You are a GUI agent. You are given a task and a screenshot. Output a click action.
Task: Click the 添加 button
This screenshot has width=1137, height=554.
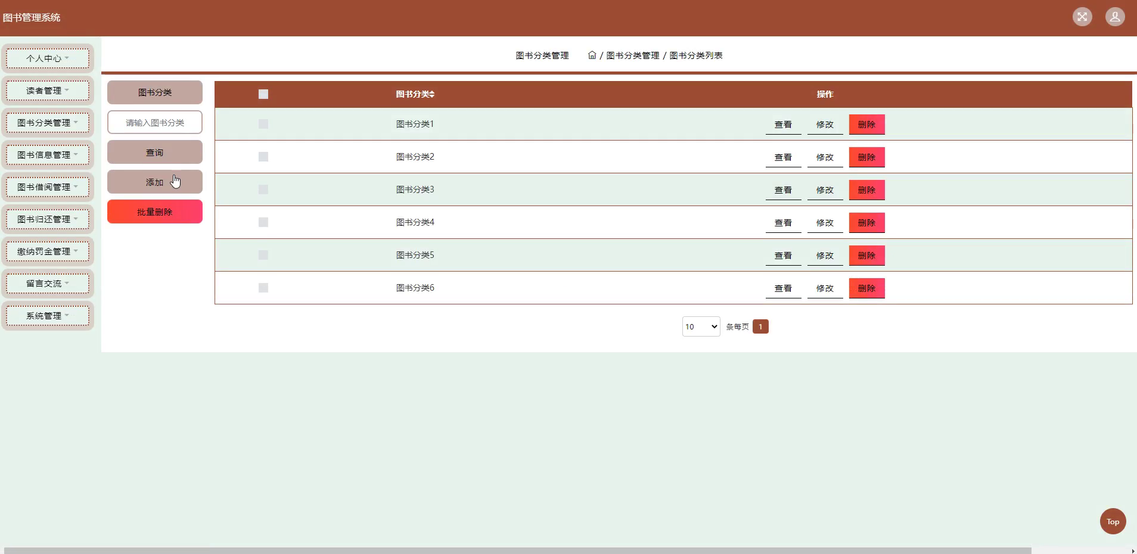click(x=155, y=182)
